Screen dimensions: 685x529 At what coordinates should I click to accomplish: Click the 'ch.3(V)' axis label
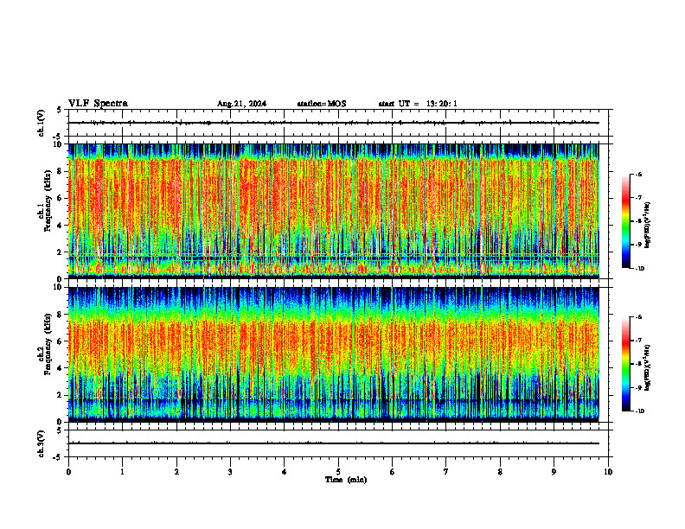coord(42,444)
